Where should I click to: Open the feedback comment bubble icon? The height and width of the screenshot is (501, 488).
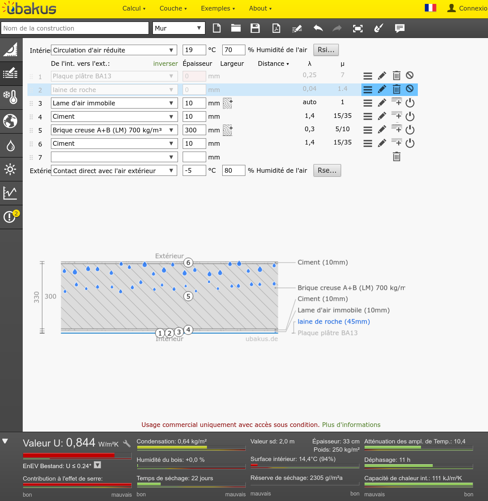tap(399, 28)
